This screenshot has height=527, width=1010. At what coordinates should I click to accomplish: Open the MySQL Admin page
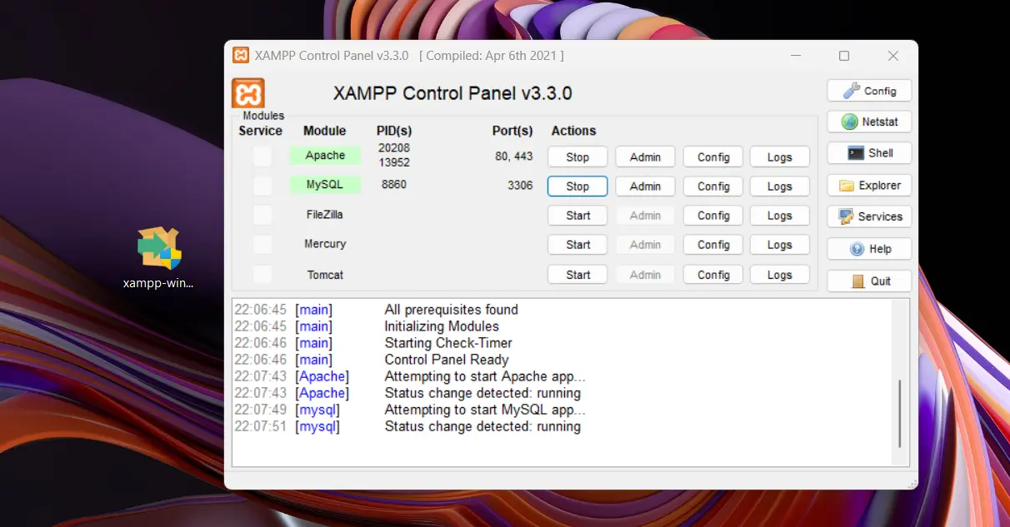pyautogui.click(x=645, y=186)
